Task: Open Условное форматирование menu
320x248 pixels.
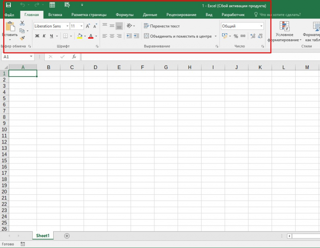Action: [284, 31]
